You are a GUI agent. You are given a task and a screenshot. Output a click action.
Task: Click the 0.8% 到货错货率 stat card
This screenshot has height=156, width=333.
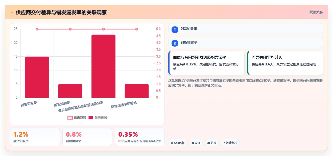coord(87,137)
